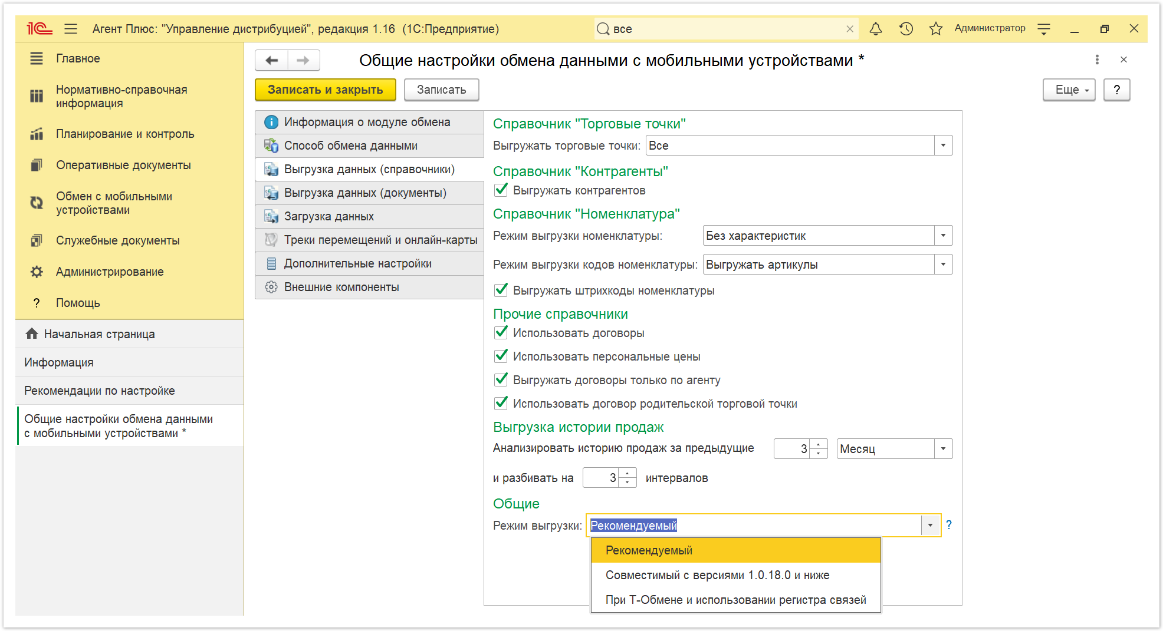The width and height of the screenshot is (1163, 631).
Task: Expand Режим выгрузки кодов номенклатуры dropdown arrow
Action: 943,265
